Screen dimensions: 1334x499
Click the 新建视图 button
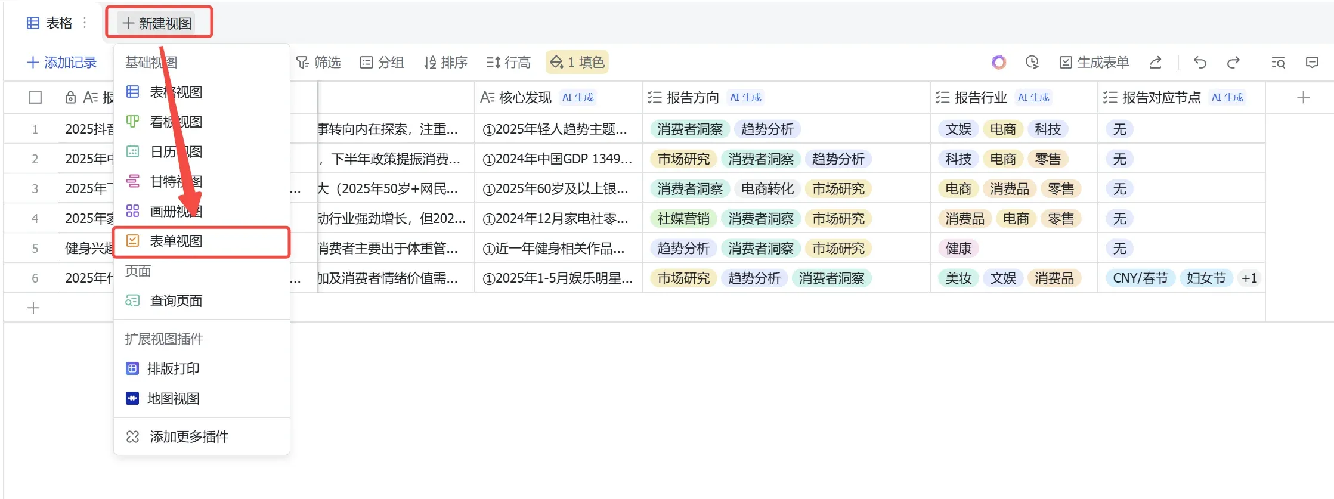(x=157, y=23)
